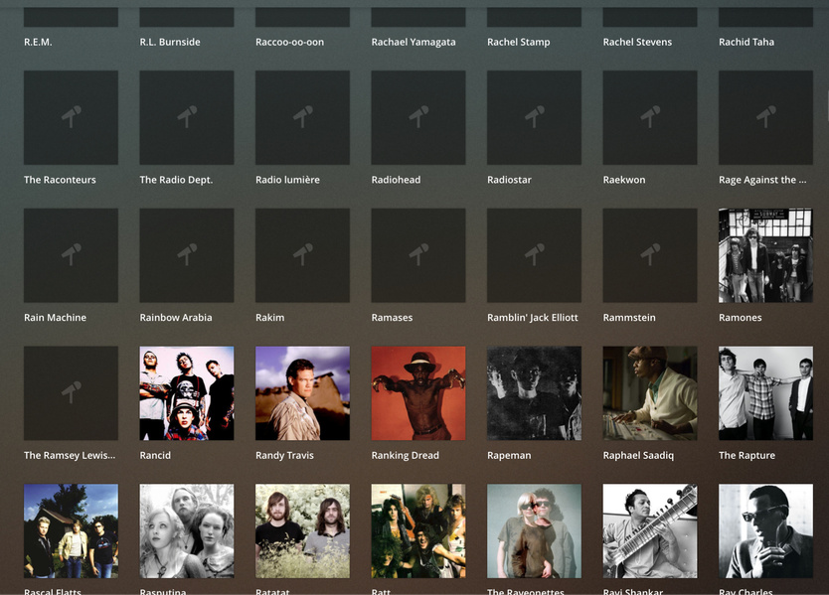This screenshot has width=829, height=595.
Task: Open the Rapeman black-and-white artwork
Action: pyautogui.click(x=534, y=393)
